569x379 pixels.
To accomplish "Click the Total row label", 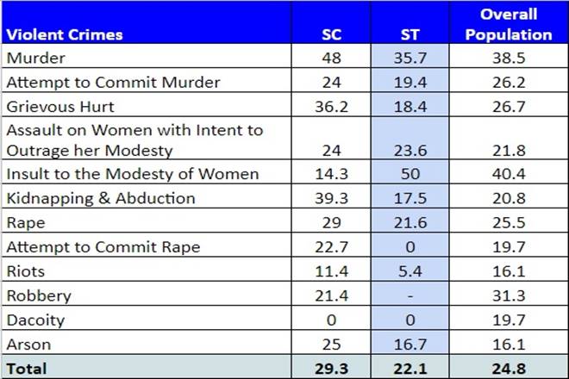I will click(x=27, y=368).
